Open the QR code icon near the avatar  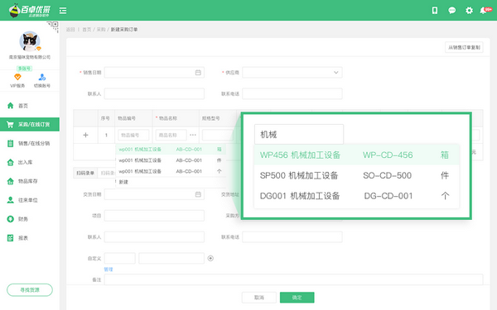pos(54,26)
